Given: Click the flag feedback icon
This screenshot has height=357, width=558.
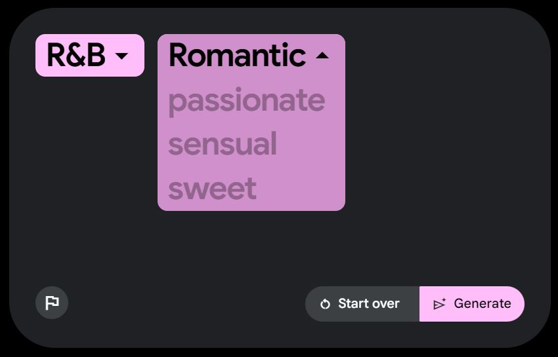Looking at the screenshot, I should coord(52,303).
